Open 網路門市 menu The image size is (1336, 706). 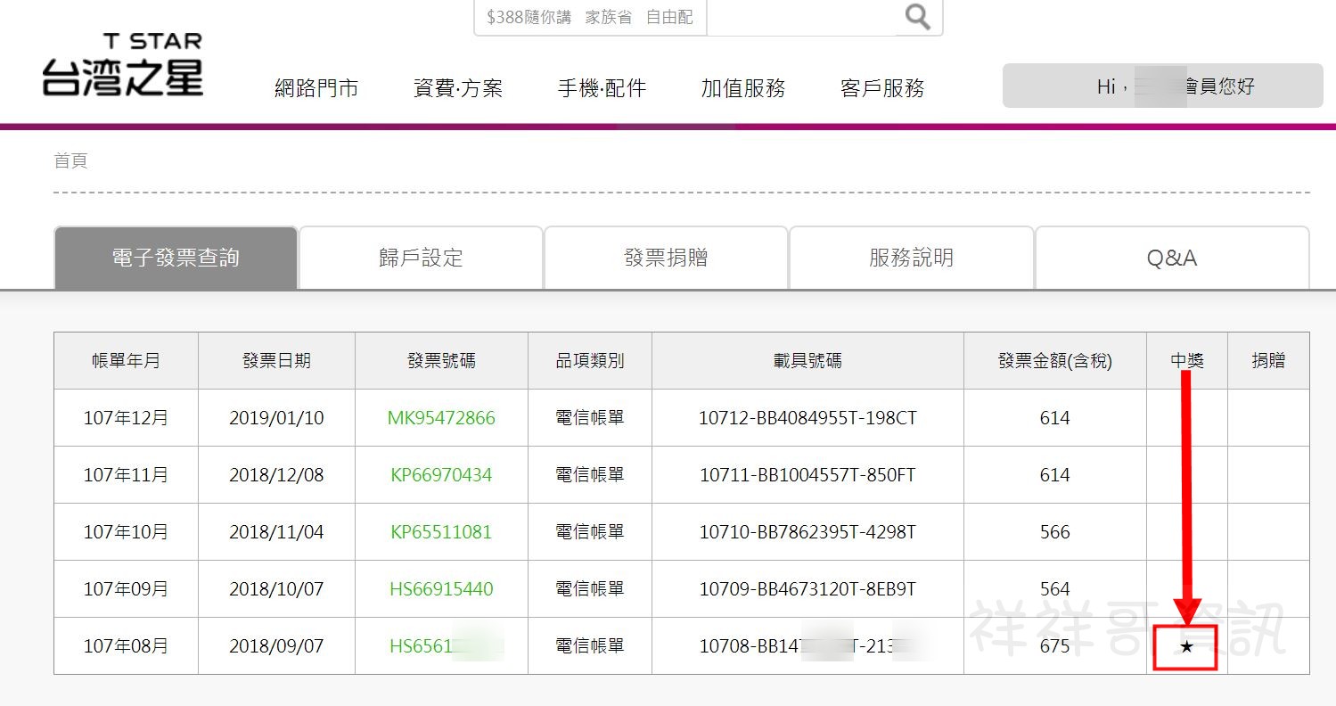click(316, 88)
